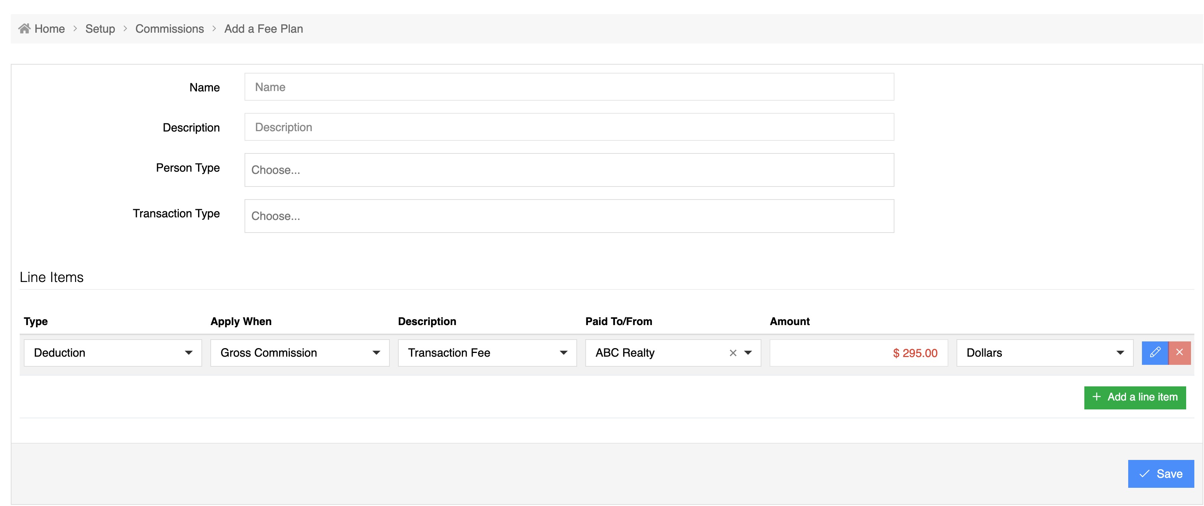This screenshot has height=506, width=1204.
Task: Open the ABC Realty dropdown arrow
Action: (x=748, y=353)
